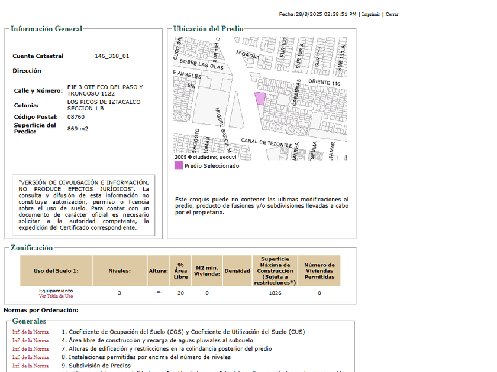Viewport: 497px width, 372px height.
Task: Click the Predio Seleccionado legend label
Action: click(212, 166)
